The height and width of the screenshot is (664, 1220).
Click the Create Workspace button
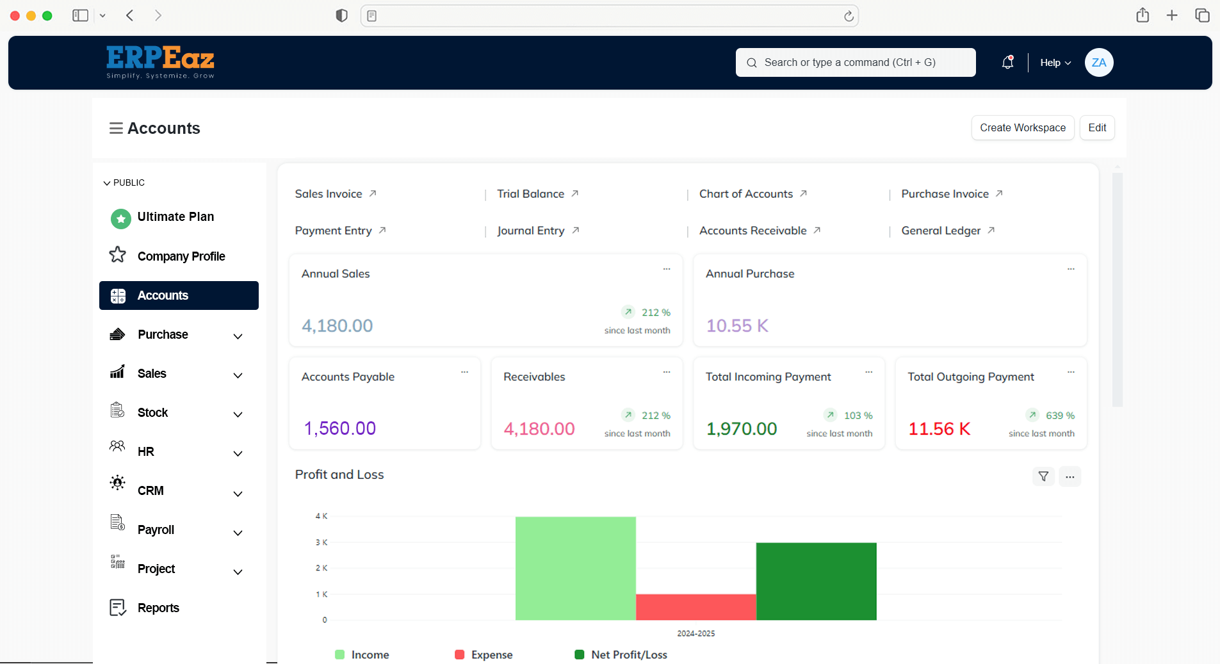(x=1022, y=128)
